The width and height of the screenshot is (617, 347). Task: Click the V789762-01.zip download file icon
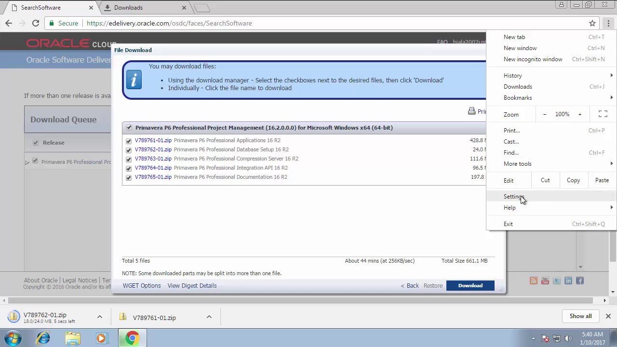pyautogui.click(x=13, y=317)
